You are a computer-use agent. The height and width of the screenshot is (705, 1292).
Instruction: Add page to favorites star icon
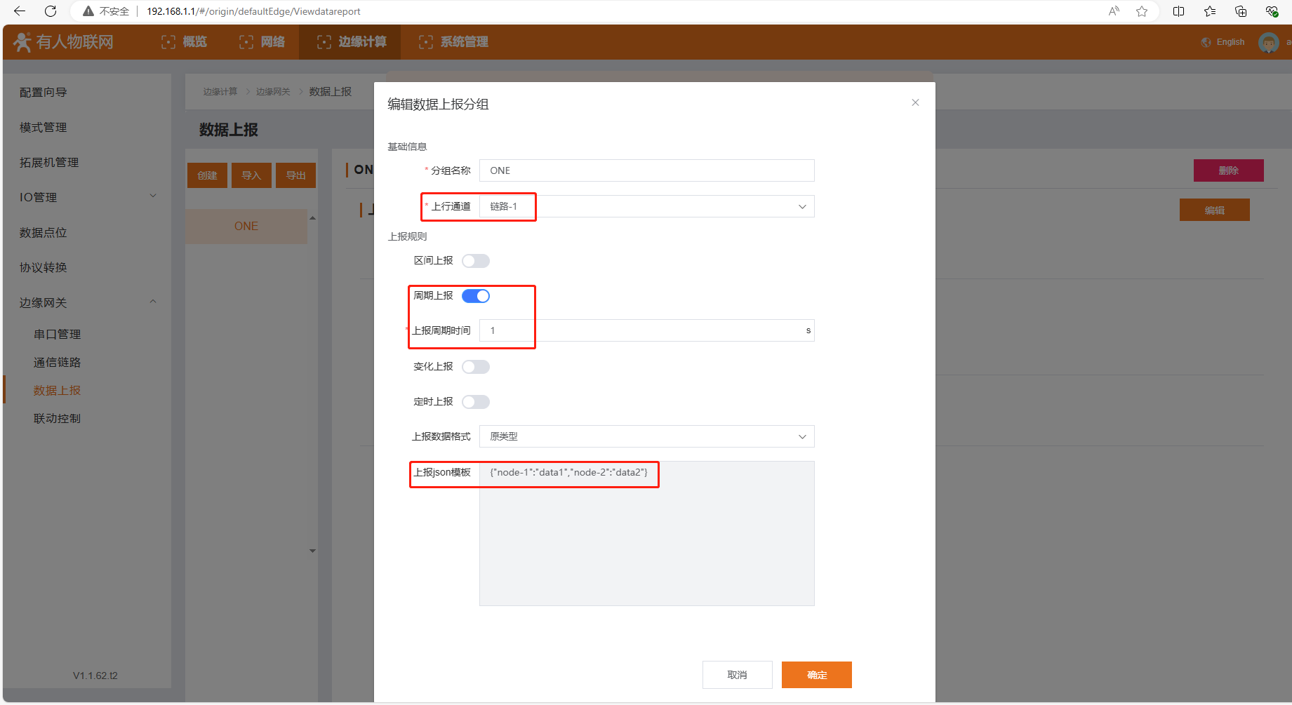pos(1142,11)
